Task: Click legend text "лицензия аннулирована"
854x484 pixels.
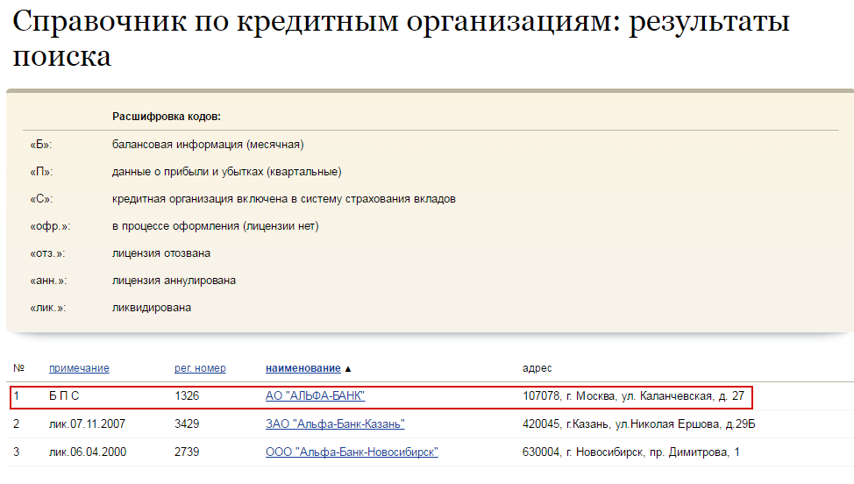Action: point(174,281)
